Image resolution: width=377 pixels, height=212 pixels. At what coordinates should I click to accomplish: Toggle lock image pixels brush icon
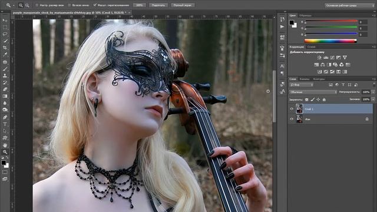click(x=312, y=100)
